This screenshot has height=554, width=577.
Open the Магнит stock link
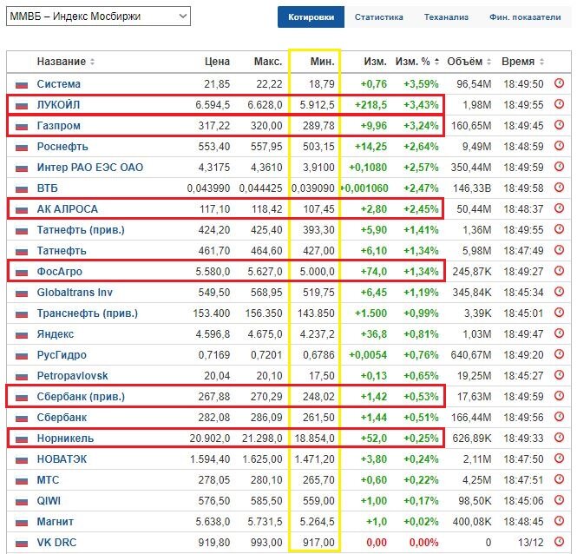[56, 522]
